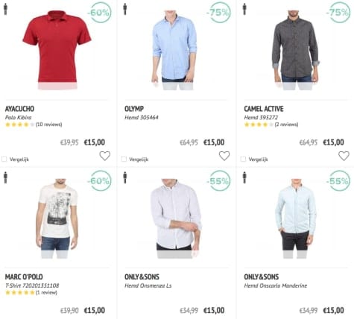Open the AYACUCHO brand title link
The image size is (354, 319).
[19, 109]
